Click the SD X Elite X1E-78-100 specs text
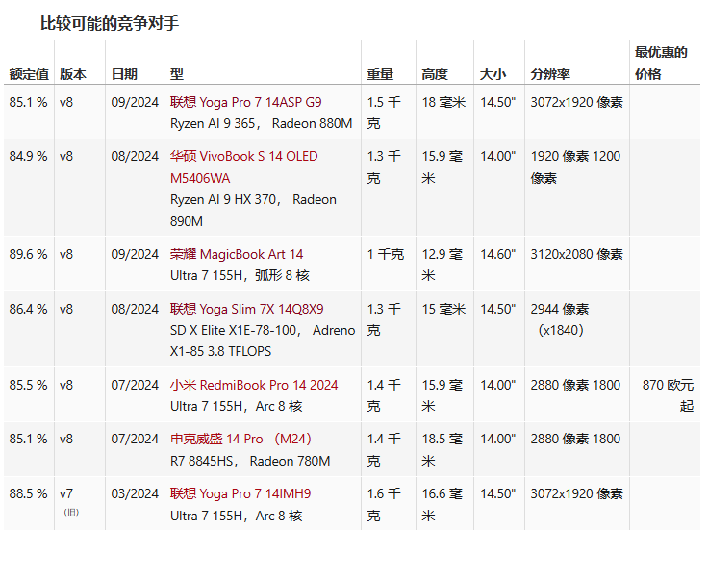 [x=263, y=340]
